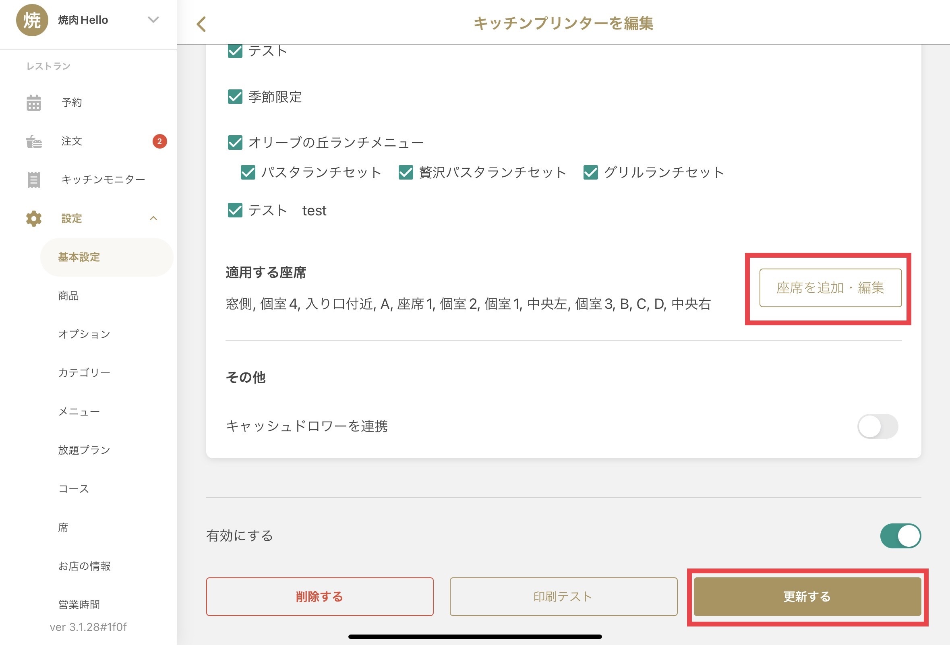Click the receipt icon for キッチンモニター
Image resolution: width=950 pixels, height=645 pixels.
(x=33, y=180)
